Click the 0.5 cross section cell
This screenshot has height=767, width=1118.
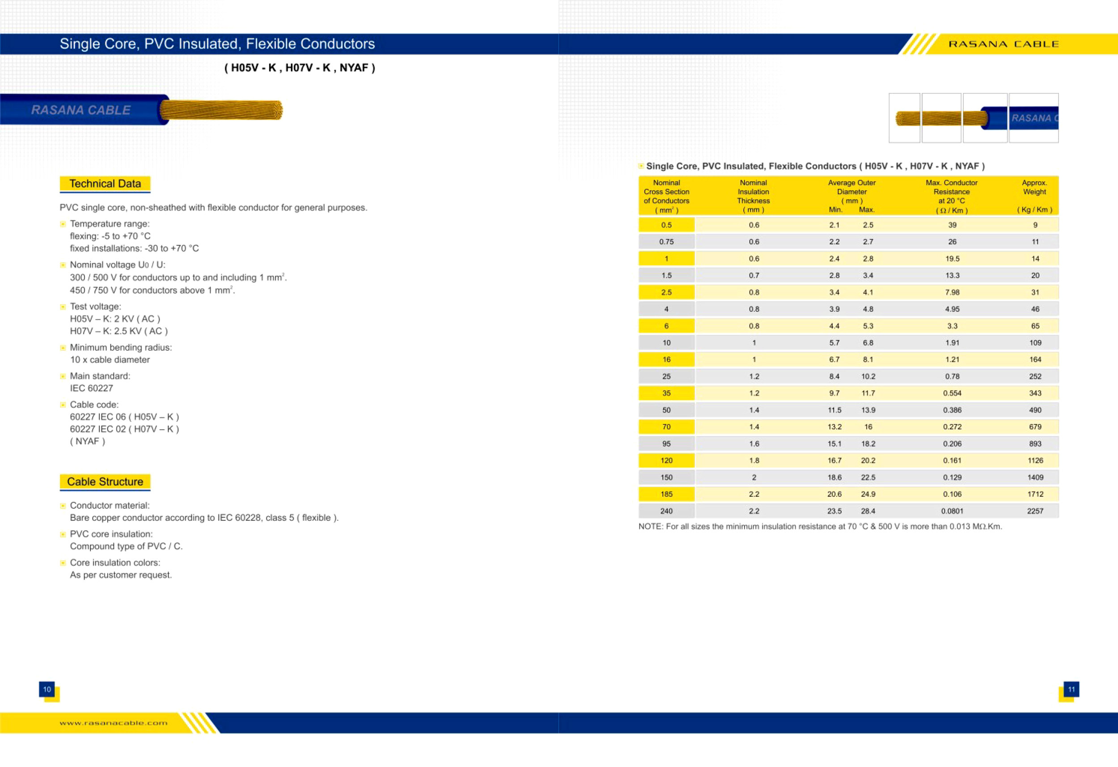coord(666,225)
